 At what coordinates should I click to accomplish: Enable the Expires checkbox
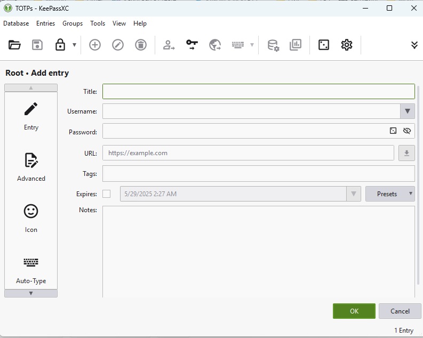(x=107, y=194)
